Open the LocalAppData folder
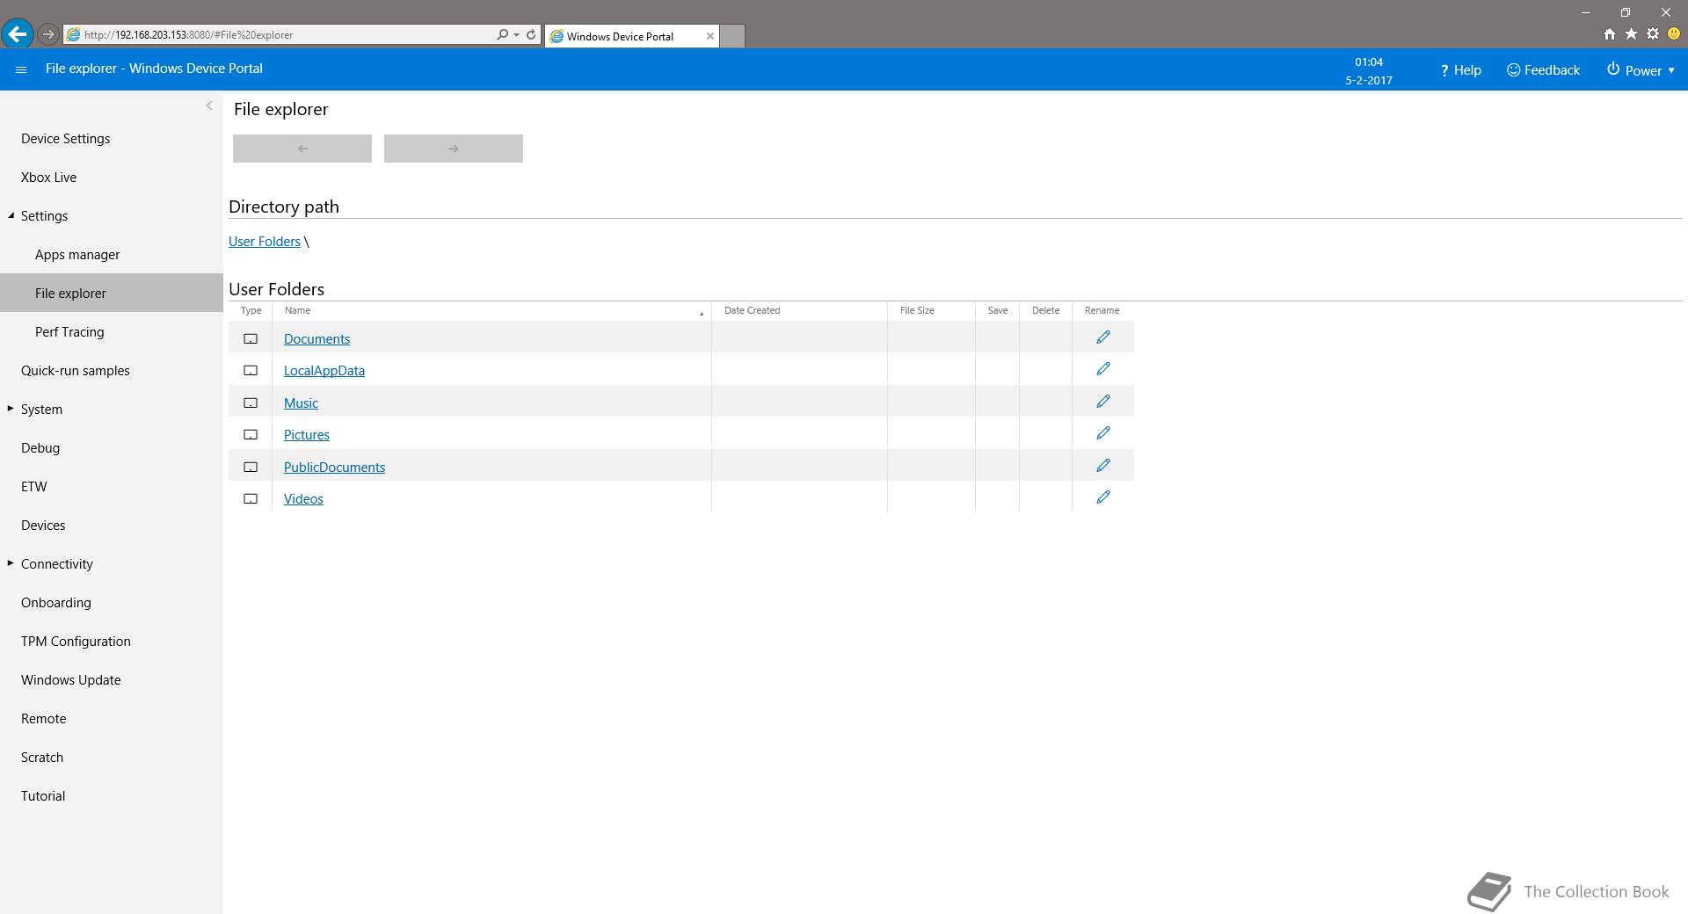The image size is (1688, 914). click(324, 371)
